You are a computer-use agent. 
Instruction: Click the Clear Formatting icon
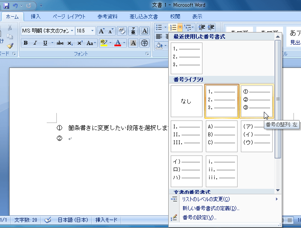point(122,31)
